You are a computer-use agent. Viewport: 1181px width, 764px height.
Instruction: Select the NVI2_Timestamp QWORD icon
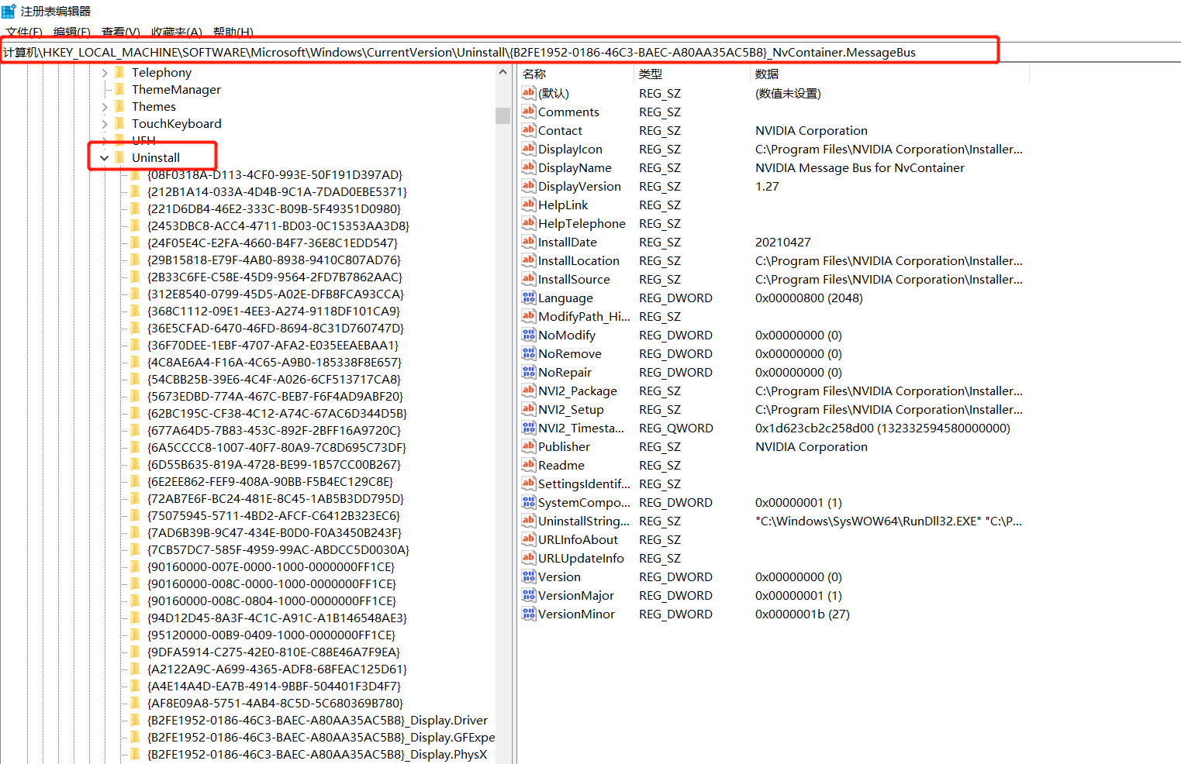tap(529, 428)
